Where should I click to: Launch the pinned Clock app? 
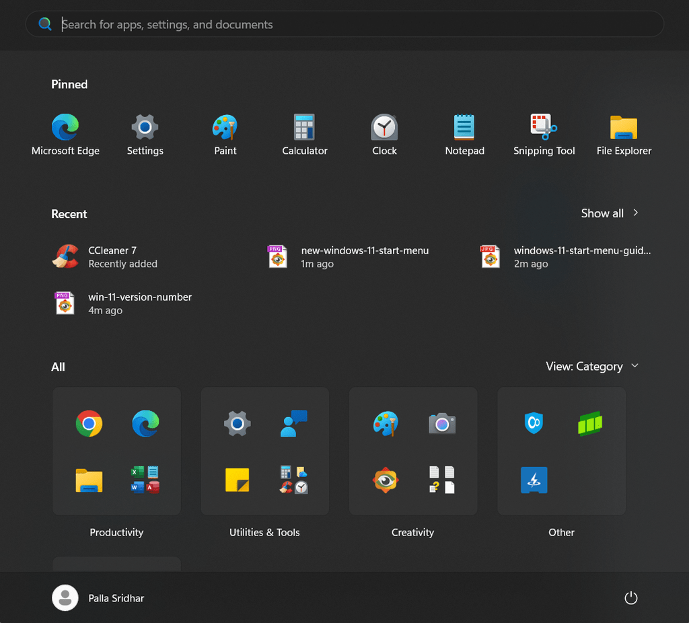(x=384, y=135)
